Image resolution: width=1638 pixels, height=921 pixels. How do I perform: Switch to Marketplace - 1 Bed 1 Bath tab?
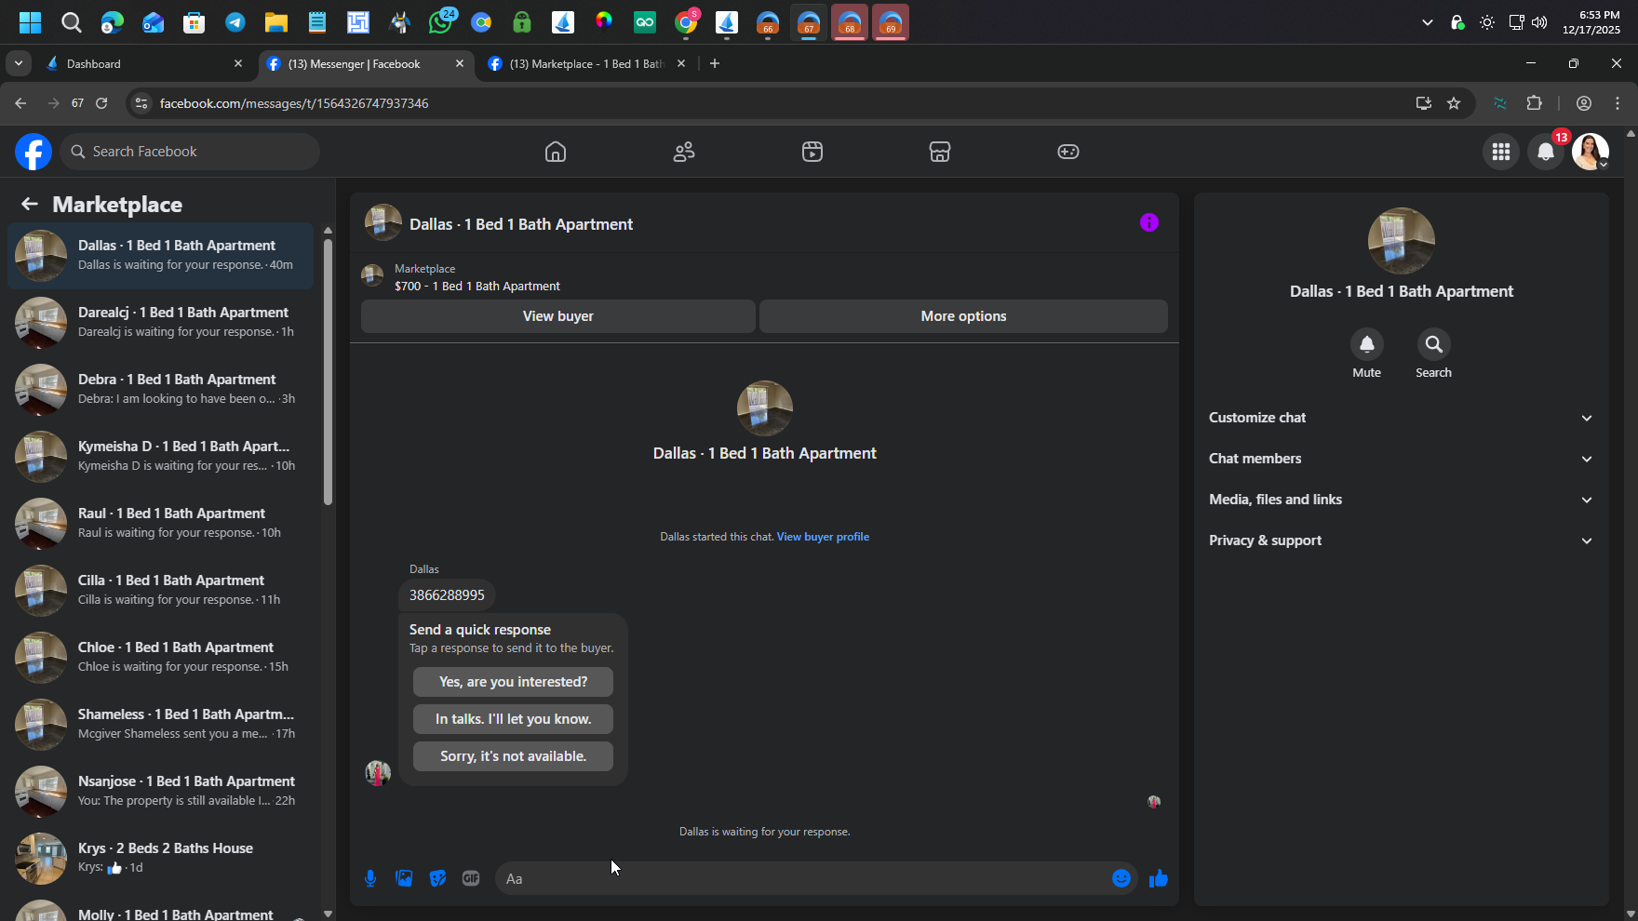pyautogui.click(x=588, y=63)
